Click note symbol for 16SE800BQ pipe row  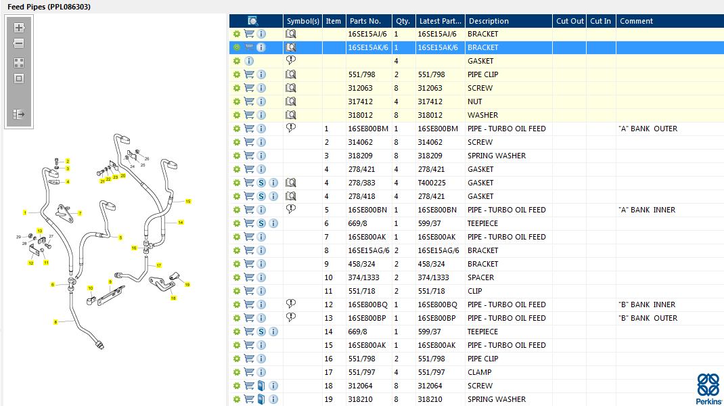coord(290,303)
